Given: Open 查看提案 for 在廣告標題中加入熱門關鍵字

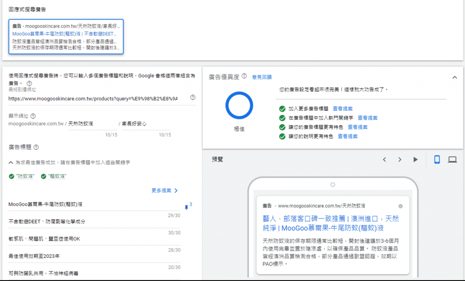Looking at the screenshot, I should tap(368, 118).
